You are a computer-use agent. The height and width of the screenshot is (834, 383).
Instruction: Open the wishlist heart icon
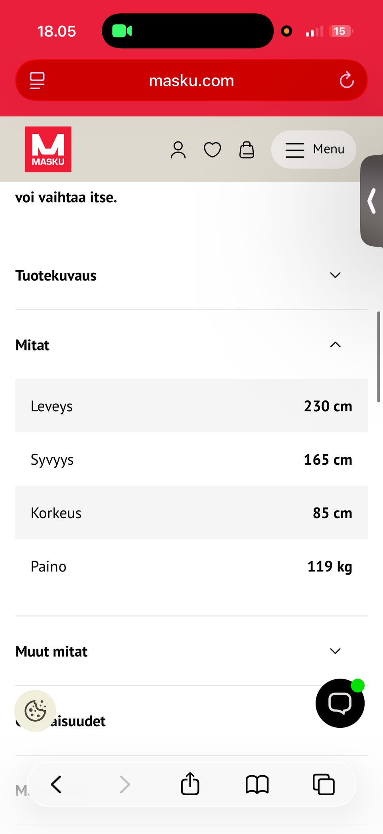[x=212, y=150]
